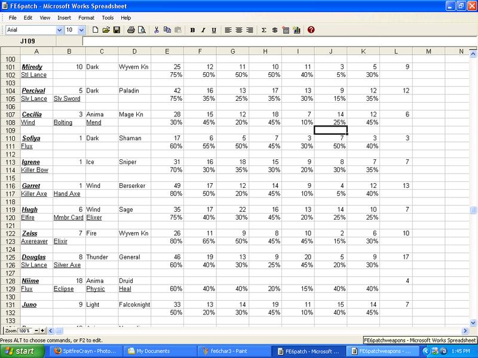This screenshot has height=358, width=478.
Task: Open the Tools menu
Action: coord(108,18)
